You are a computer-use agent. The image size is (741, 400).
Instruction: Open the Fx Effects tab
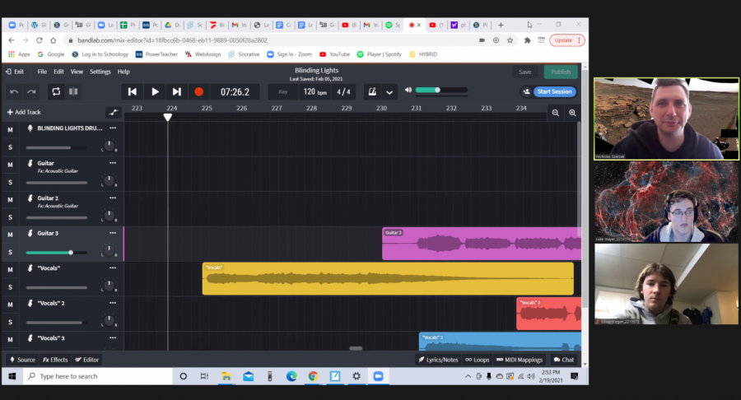[55, 360]
